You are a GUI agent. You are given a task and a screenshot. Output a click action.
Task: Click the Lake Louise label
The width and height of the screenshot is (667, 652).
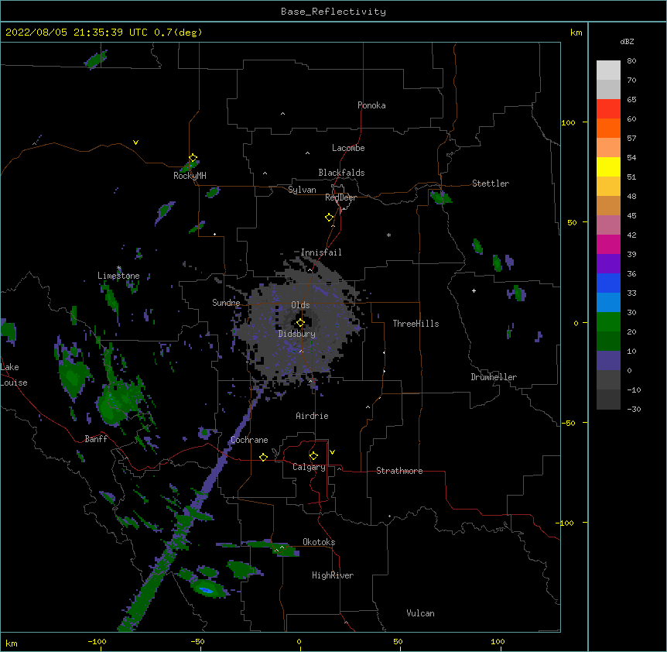(x=14, y=375)
